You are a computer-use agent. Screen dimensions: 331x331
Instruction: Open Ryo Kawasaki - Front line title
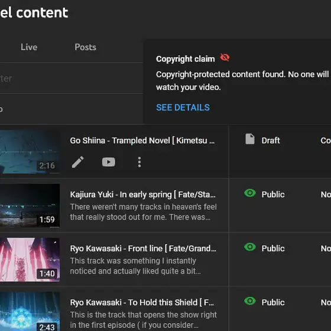coord(143,249)
